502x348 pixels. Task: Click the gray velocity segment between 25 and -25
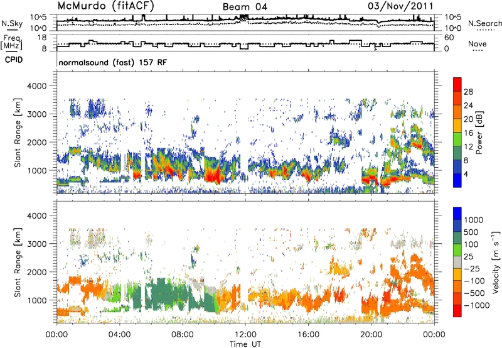point(457,262)
